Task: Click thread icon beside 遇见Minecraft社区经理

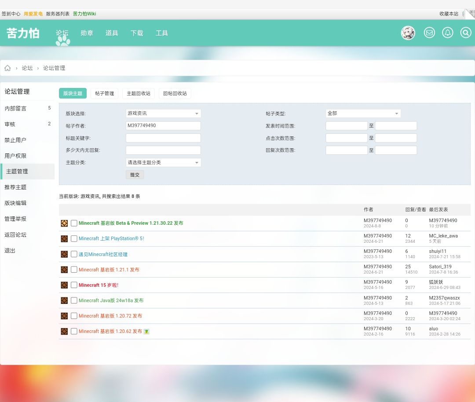Action: [64, 254]
